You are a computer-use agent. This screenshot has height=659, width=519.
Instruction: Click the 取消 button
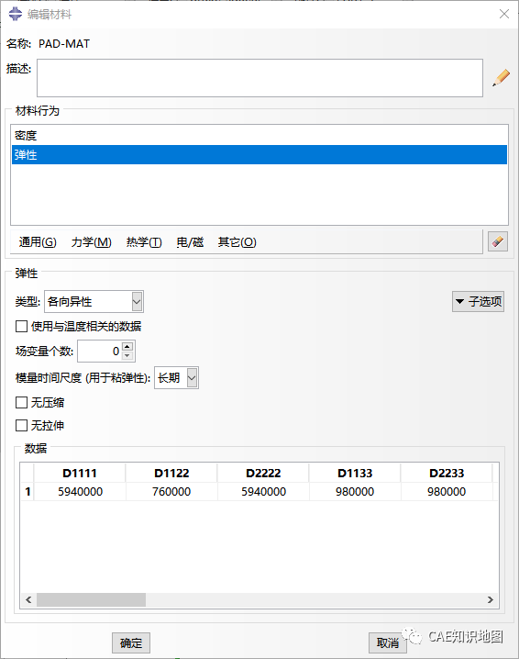tap(388, 643)
